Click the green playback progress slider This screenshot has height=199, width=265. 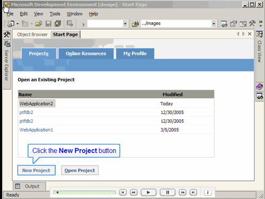click(x=84, y=192)
